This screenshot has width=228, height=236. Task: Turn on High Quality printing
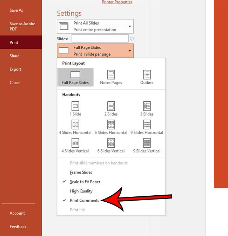point(81,191)
